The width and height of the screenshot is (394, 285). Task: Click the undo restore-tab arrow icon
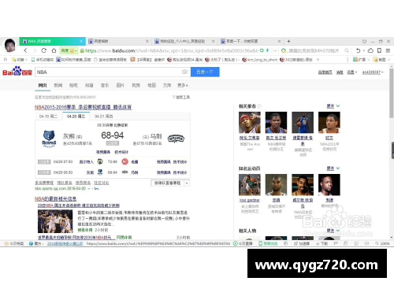coord(359,50)
